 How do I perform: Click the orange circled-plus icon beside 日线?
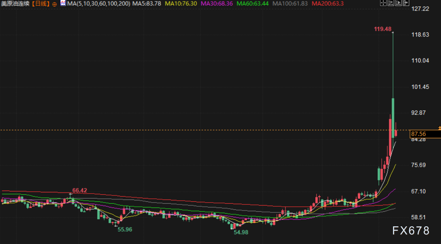click(x=54, y=4)
